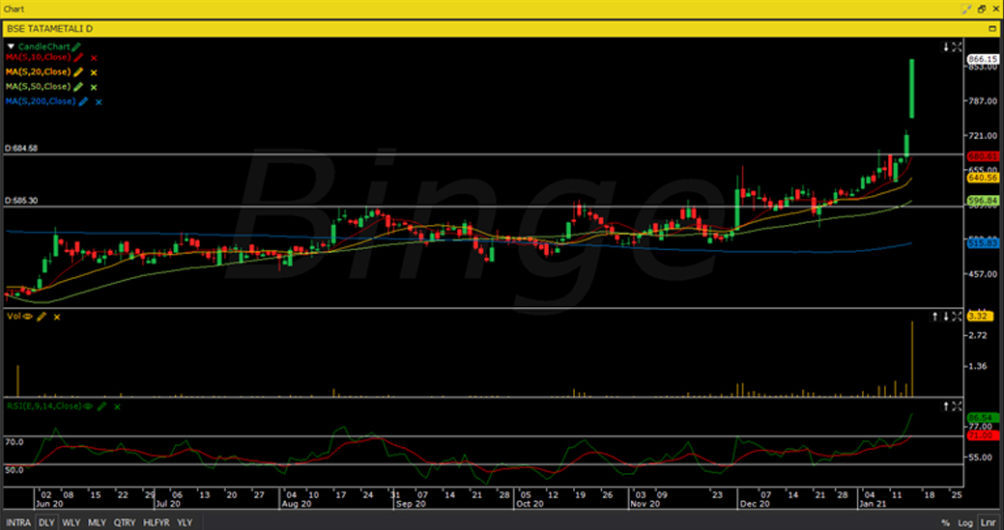Toggle RSI indicator visibility eye
This screenshot has height=530, width=1004.
pos(88,406)
